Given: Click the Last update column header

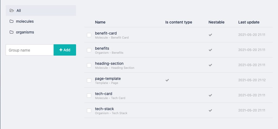Looking at the screenshot, I should (249, 22).
